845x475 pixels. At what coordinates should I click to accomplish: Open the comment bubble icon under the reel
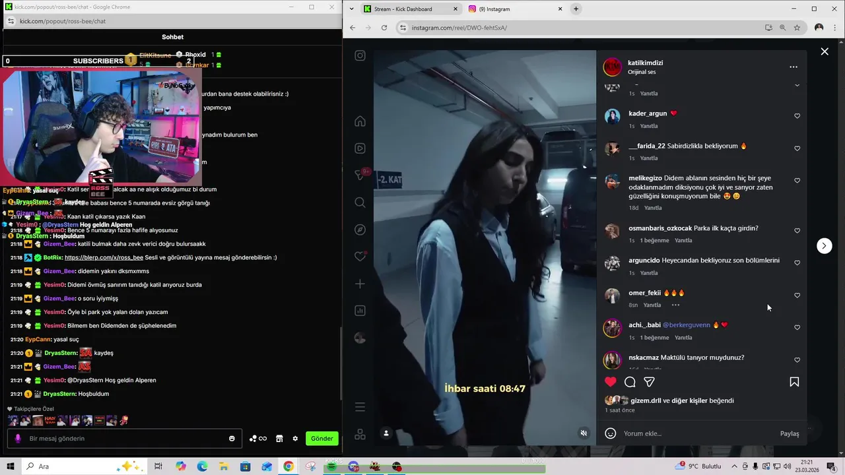tap(630, 382)
